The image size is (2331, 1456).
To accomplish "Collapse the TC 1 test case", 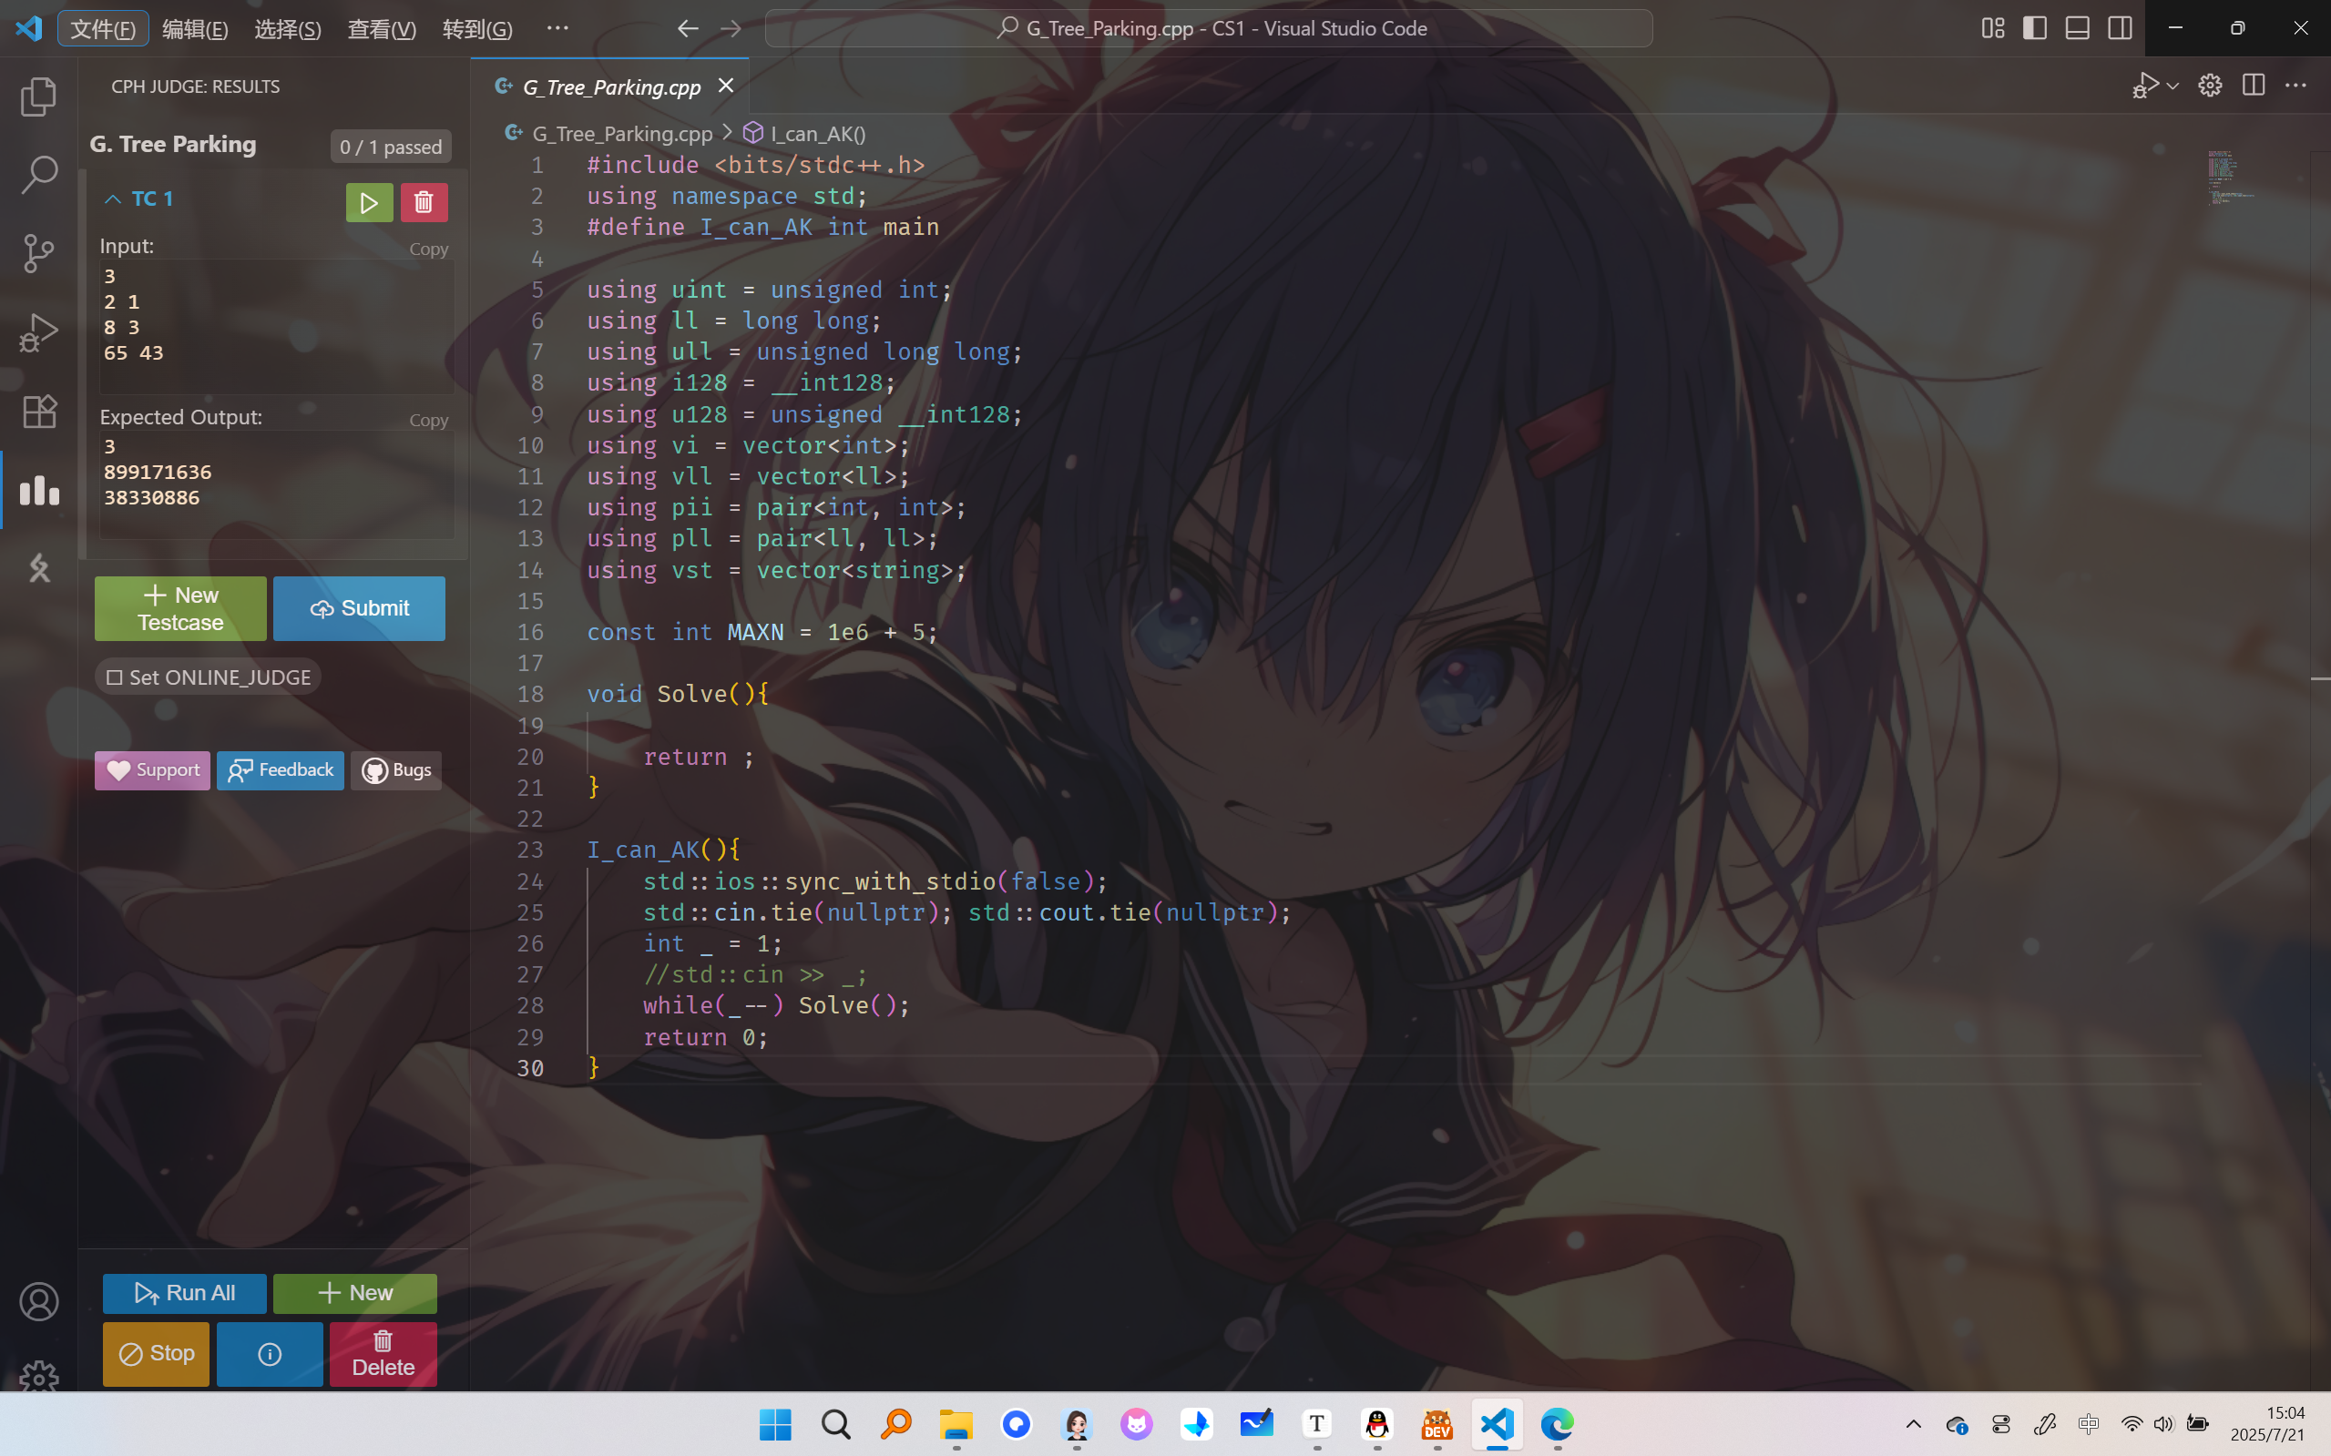I will pos(113,199).
